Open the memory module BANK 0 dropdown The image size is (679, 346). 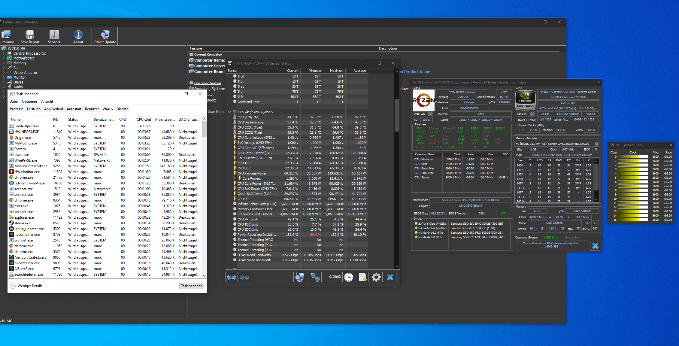[596, 144]
